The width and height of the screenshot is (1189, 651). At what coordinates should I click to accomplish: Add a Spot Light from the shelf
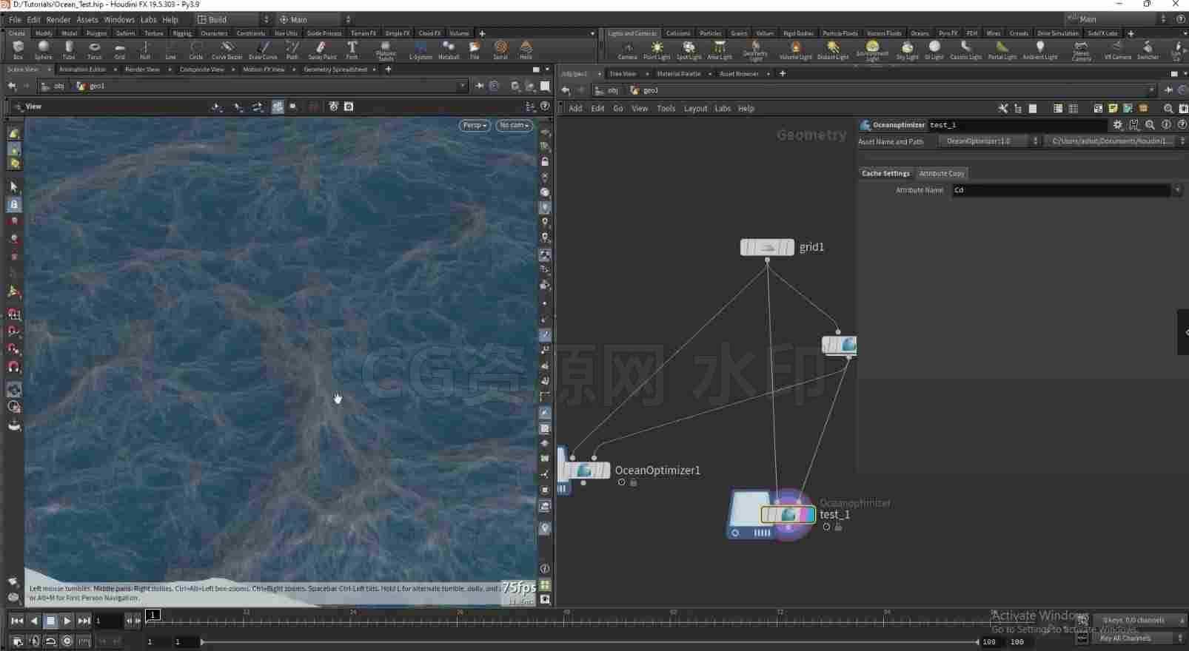click(689, 50)
